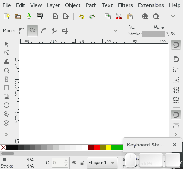
Task: Select the Tweak tool
Action: 7,62
